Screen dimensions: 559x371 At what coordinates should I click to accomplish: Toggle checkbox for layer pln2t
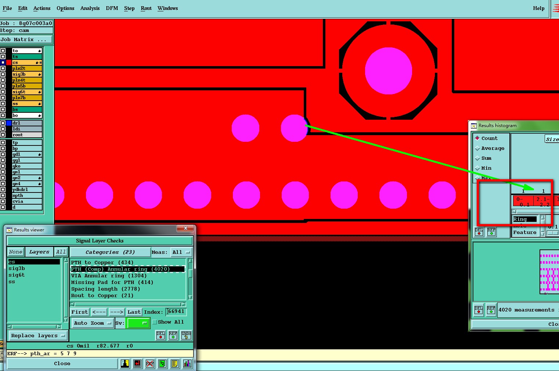pyautogui.click(x=3, y=68)
